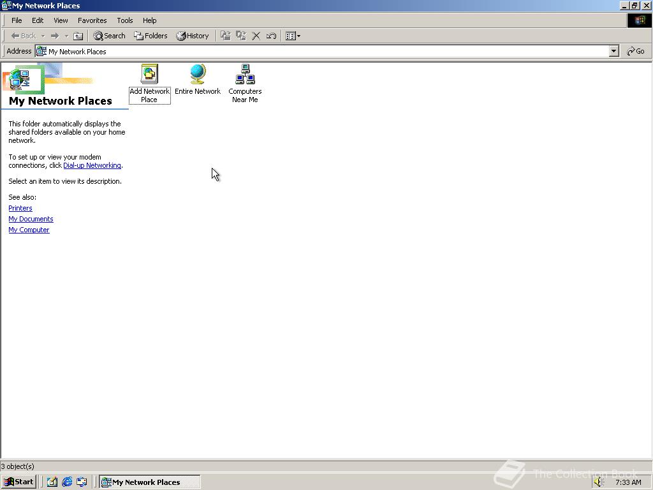Click the address bar My Network Places icon
Viewport: 653px width, 490px height.
(x=41, y=51)
